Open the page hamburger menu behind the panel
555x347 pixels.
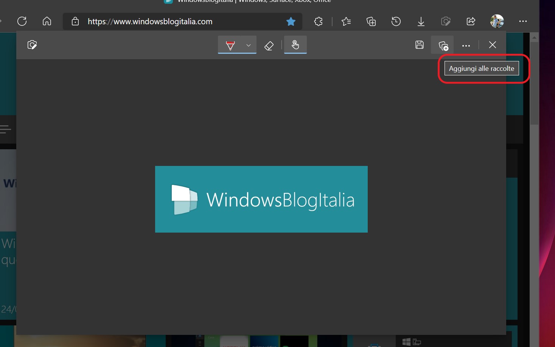pyautogui.click(x=5, y=130)
